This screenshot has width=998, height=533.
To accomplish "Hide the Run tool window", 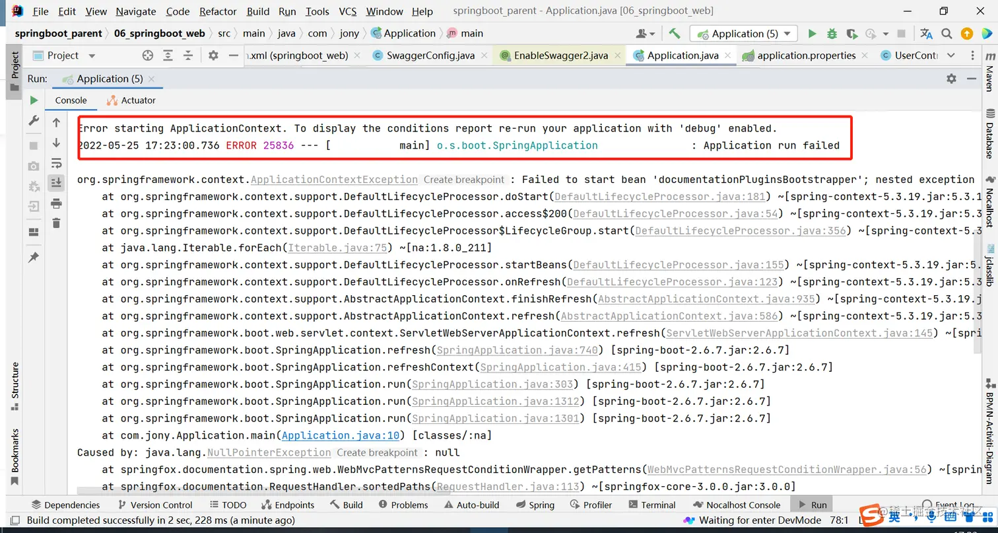I will [971, 79].
